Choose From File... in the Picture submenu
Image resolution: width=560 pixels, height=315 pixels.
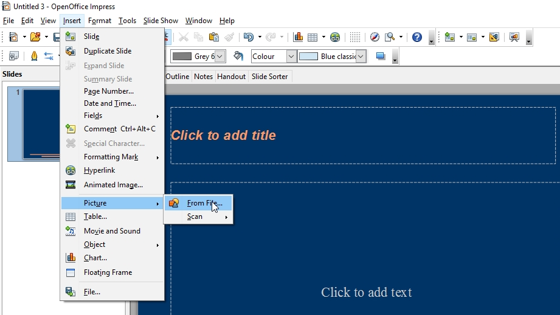[x=199, y=203]
